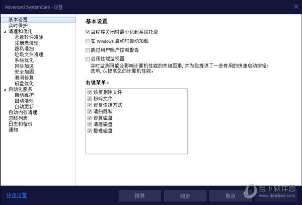Viewport: 302px width, 205px height.
Task: Open 恶意软件清除 settings
Action: click(x=29, y=37)
